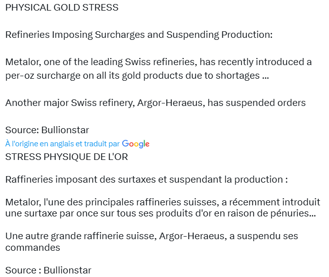This screenshot has height=277, width=329.
Task: Click the words "raffineries suisses" in the French text
Action: click(176, 202)
